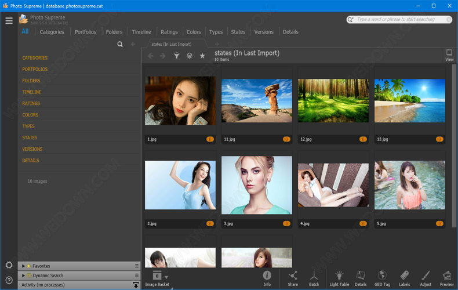
Task: Open the help question mark icon
Action: pyautogui.click(x=9, y=280)
